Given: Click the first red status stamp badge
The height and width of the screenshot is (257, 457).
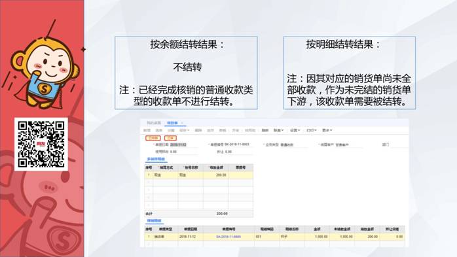Looking at the screenshot, I should click(x=153, y=138).
